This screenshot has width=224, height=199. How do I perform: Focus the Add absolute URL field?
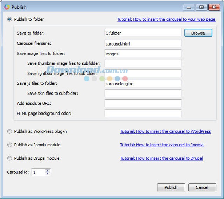tap(143, 103)
